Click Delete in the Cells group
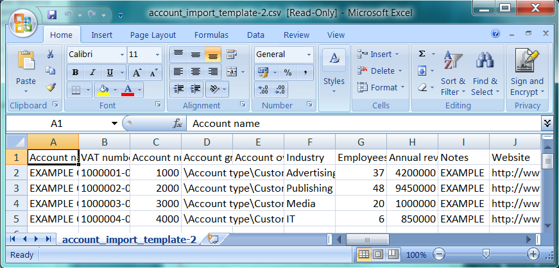 (380, 71)
